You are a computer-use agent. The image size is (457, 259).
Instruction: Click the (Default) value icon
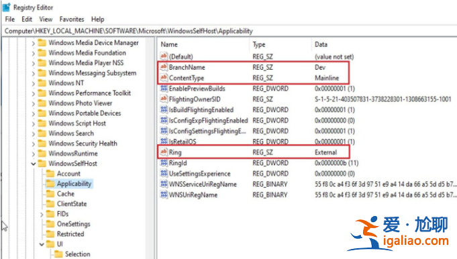(x=164, y=56)
